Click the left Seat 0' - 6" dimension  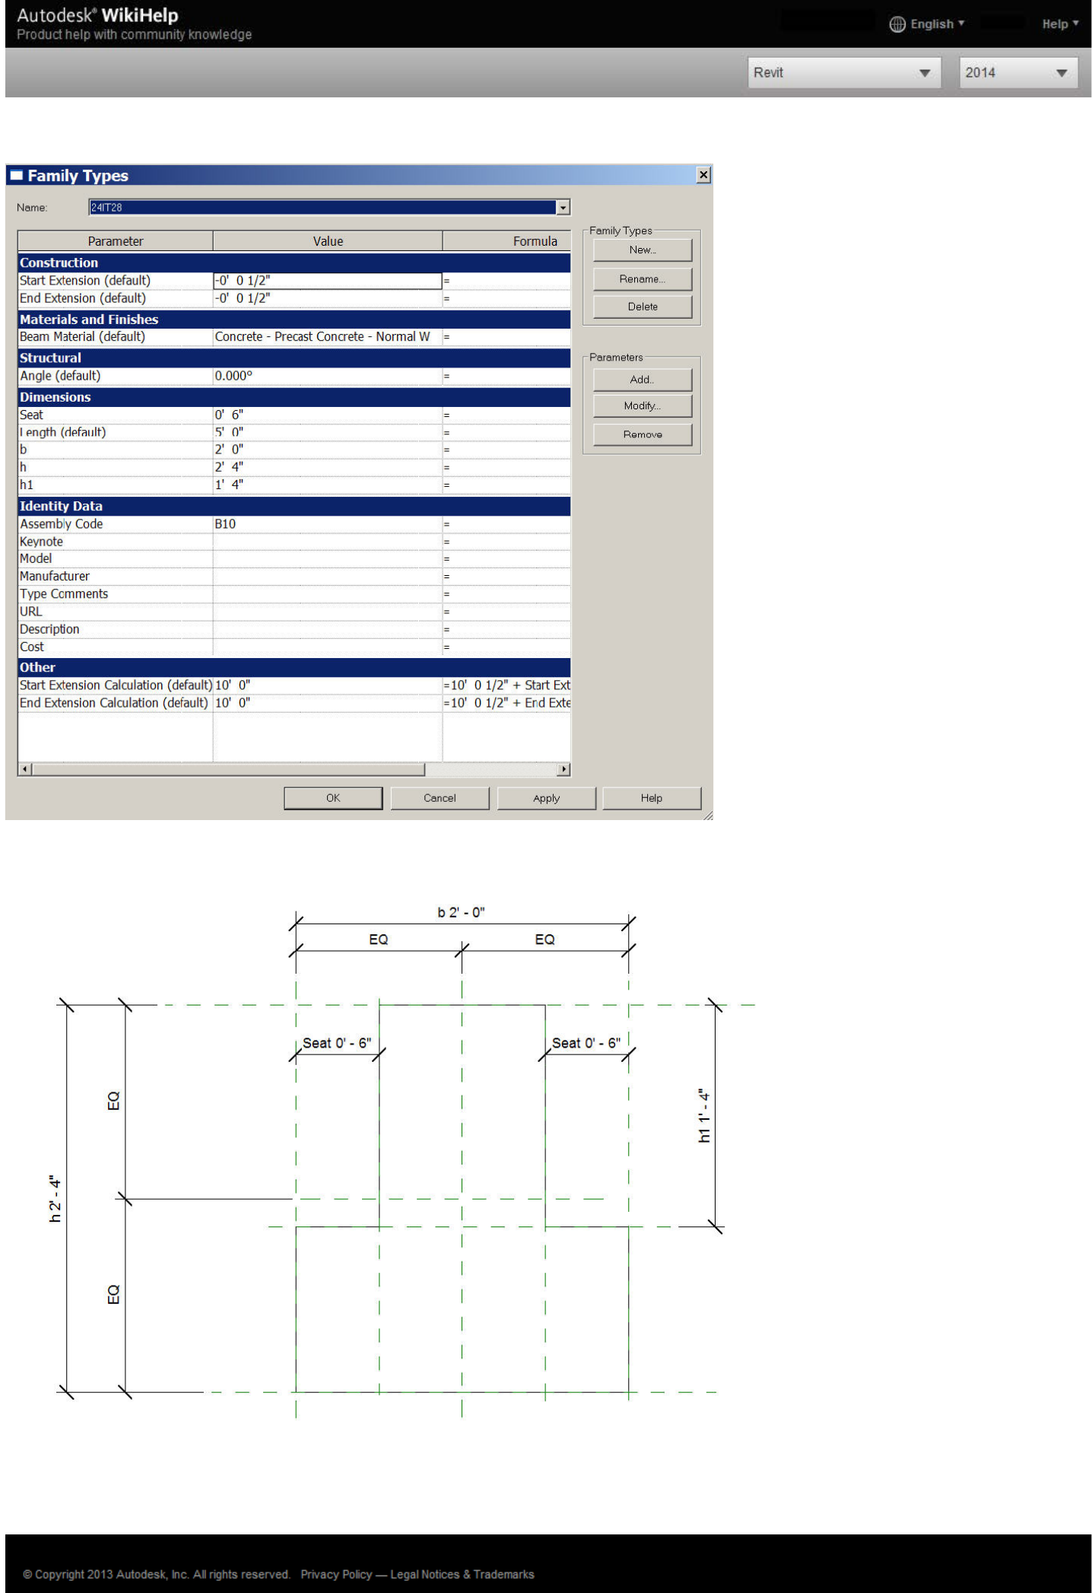click(x=337, y=1043)
